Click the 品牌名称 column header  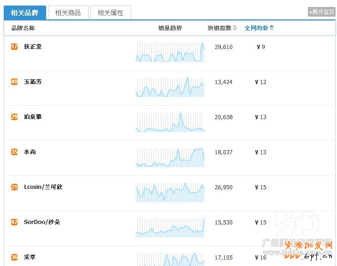[23, 28]
